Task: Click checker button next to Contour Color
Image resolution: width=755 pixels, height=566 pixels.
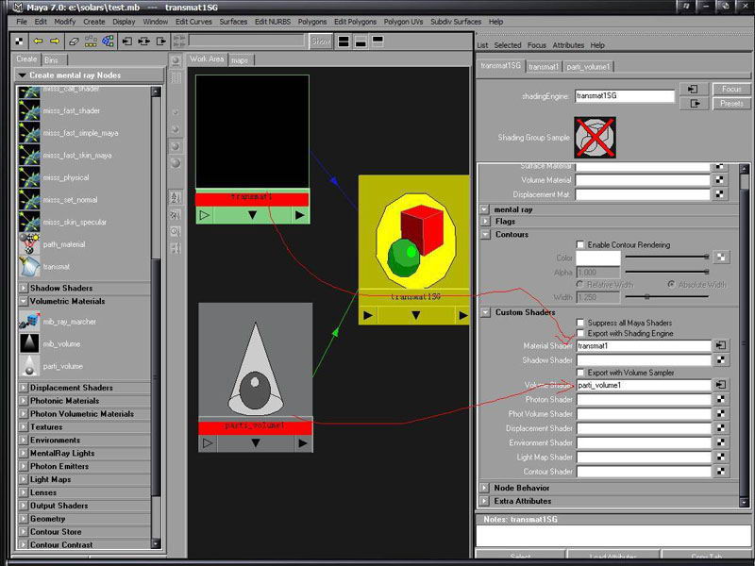Action: point(721,257)
